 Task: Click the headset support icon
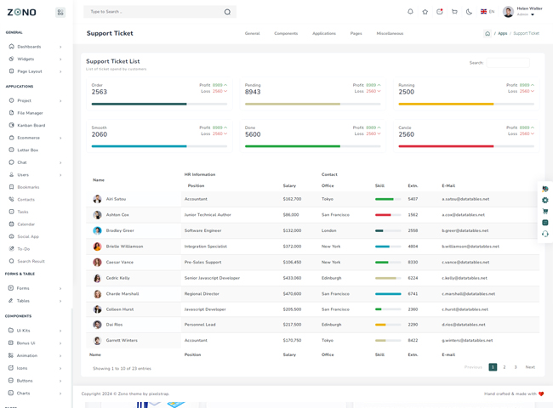pos(545,234)
